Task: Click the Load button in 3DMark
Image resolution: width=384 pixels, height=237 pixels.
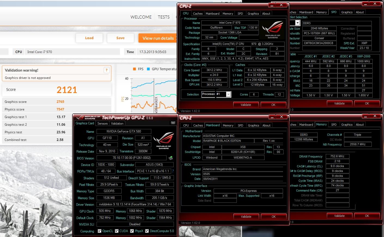Action: pyautogui.click(x=89, y=38)
